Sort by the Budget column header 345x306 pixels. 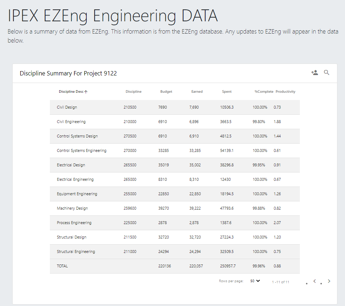pyautogui.click(x=166, y=91)
